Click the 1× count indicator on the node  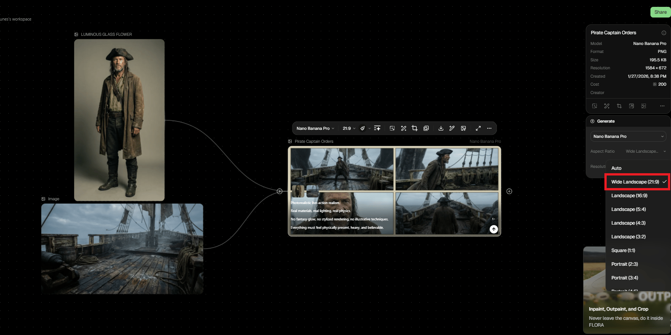(x=493, y=219)
